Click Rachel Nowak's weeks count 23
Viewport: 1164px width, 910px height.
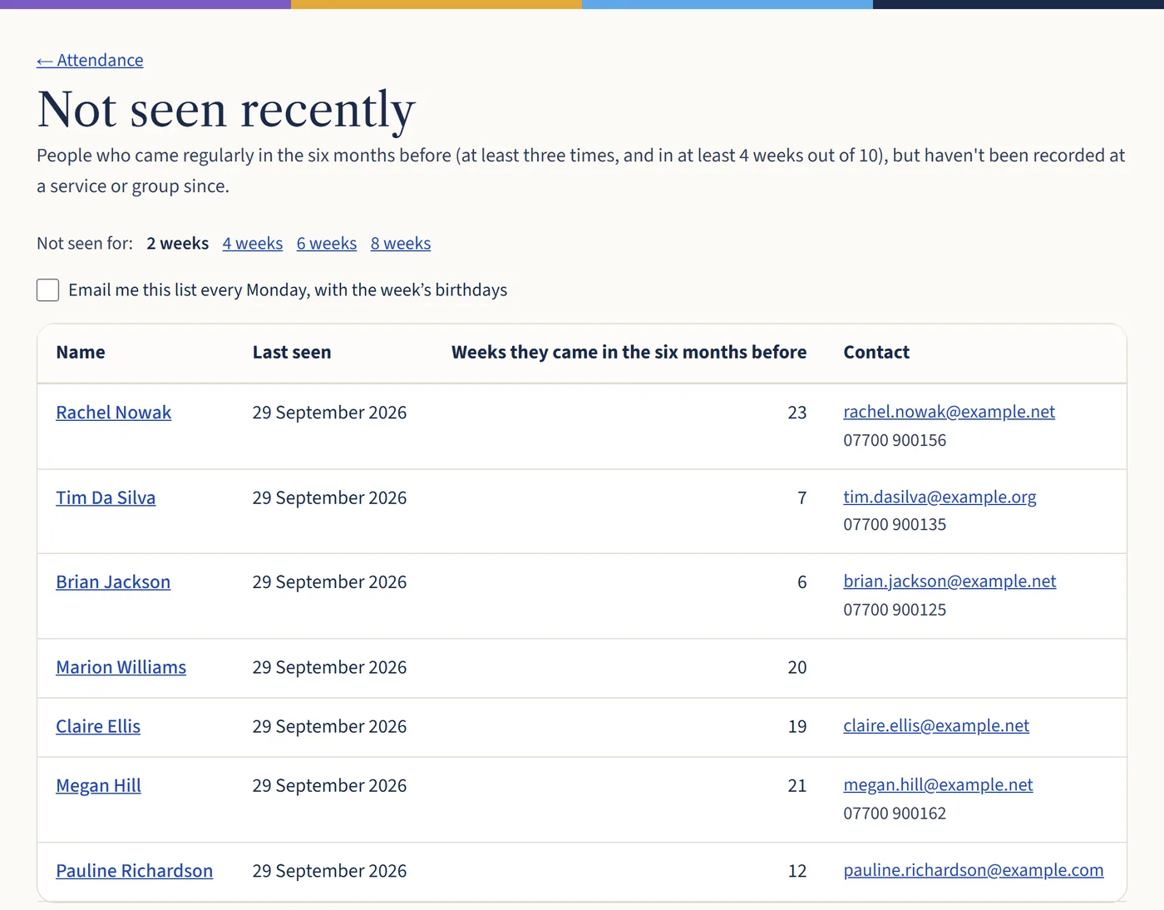[x=797, y=413]
